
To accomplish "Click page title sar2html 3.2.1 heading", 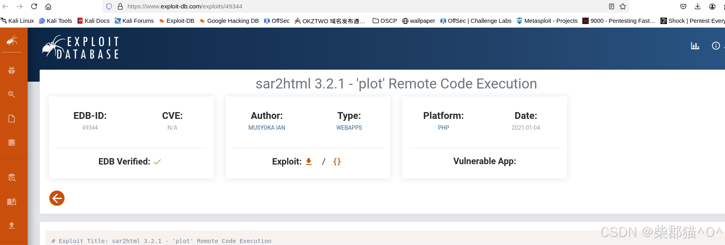I will [x=396, y=84].
